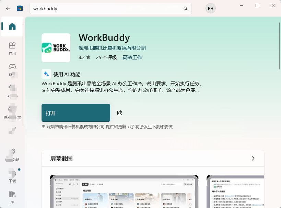The width and height of the screenshot is (281, 208).
Task: Click the AI sparkle icon near 使用 AI 功能
Action: pos(46,74)
